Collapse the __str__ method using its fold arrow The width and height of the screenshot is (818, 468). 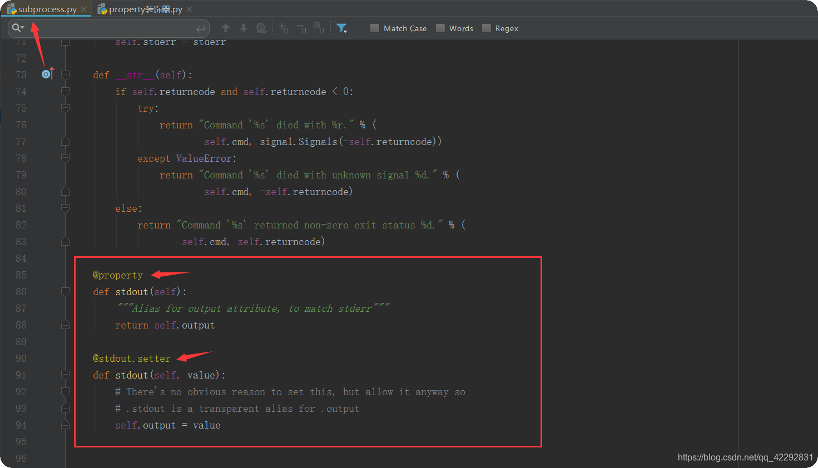click(65, 74)
